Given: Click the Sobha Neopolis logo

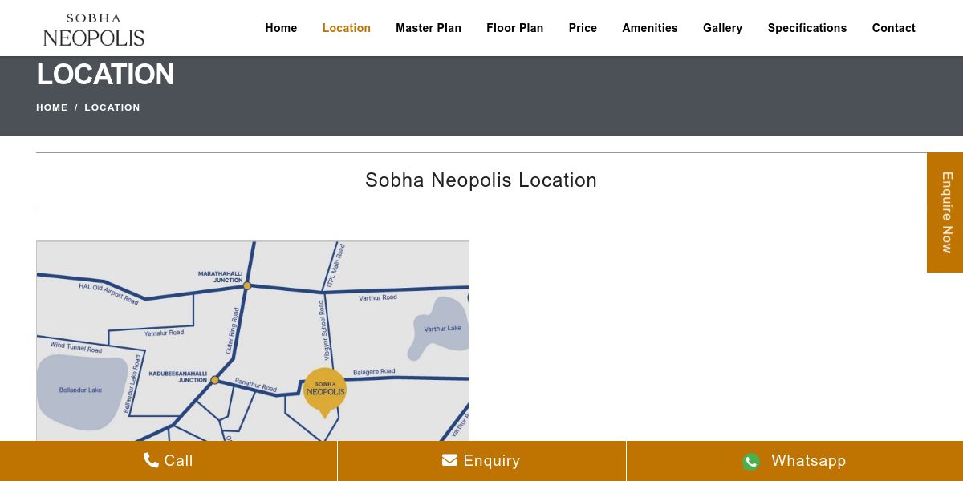Looking at the screenshot, I should coord(94,30).
